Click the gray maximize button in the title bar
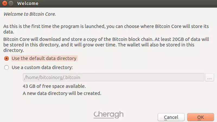This screenshot has height=122, width=217. 11,4
